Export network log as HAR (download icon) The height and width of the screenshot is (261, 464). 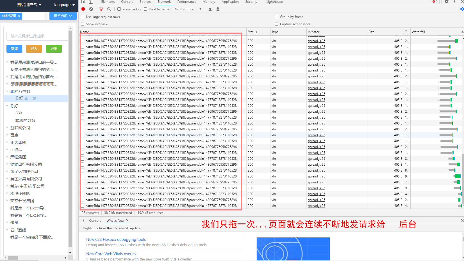pyautogui.click(x=218, y=9)
